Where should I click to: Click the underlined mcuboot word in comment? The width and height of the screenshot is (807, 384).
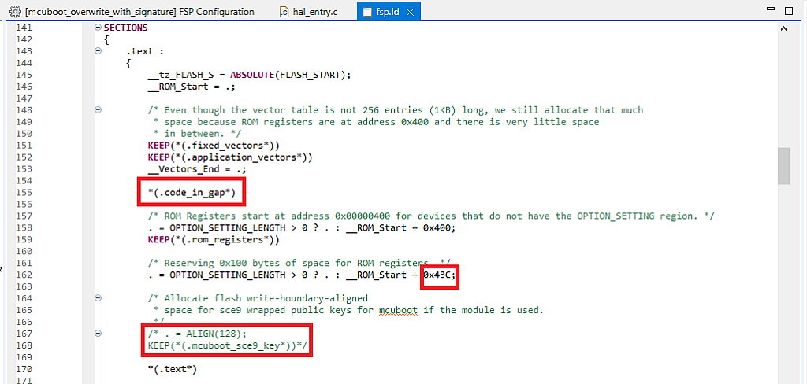[x=398, y=310]
